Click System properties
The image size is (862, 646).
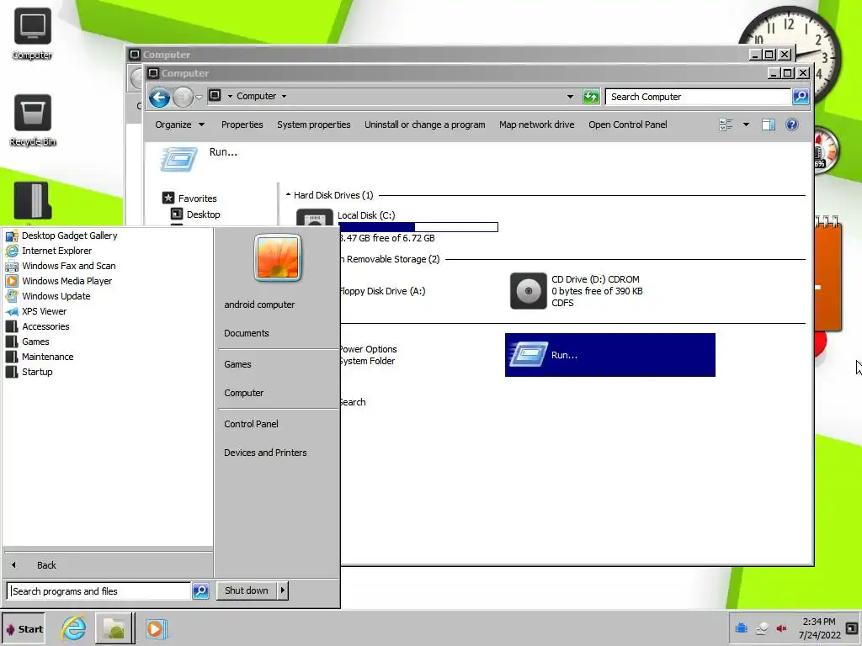(x=313, y=124)
